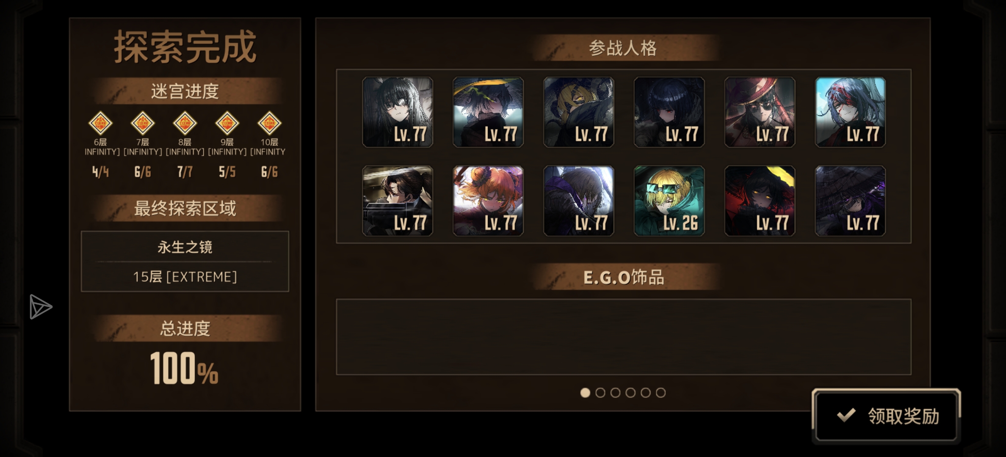Click the 领取奖励 claim reward button
The width and height of the screenshot is (1006, 457).
[886, 416]
